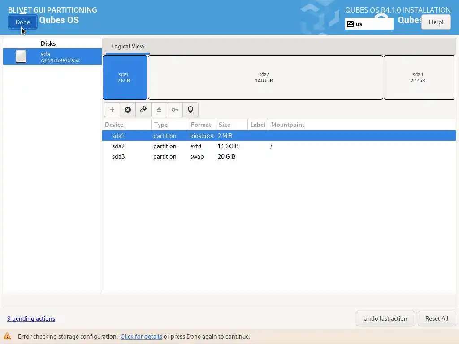The image size is (459, 344).
Task: Switch to the Logical View tab
Action: (x=128, y=46)
